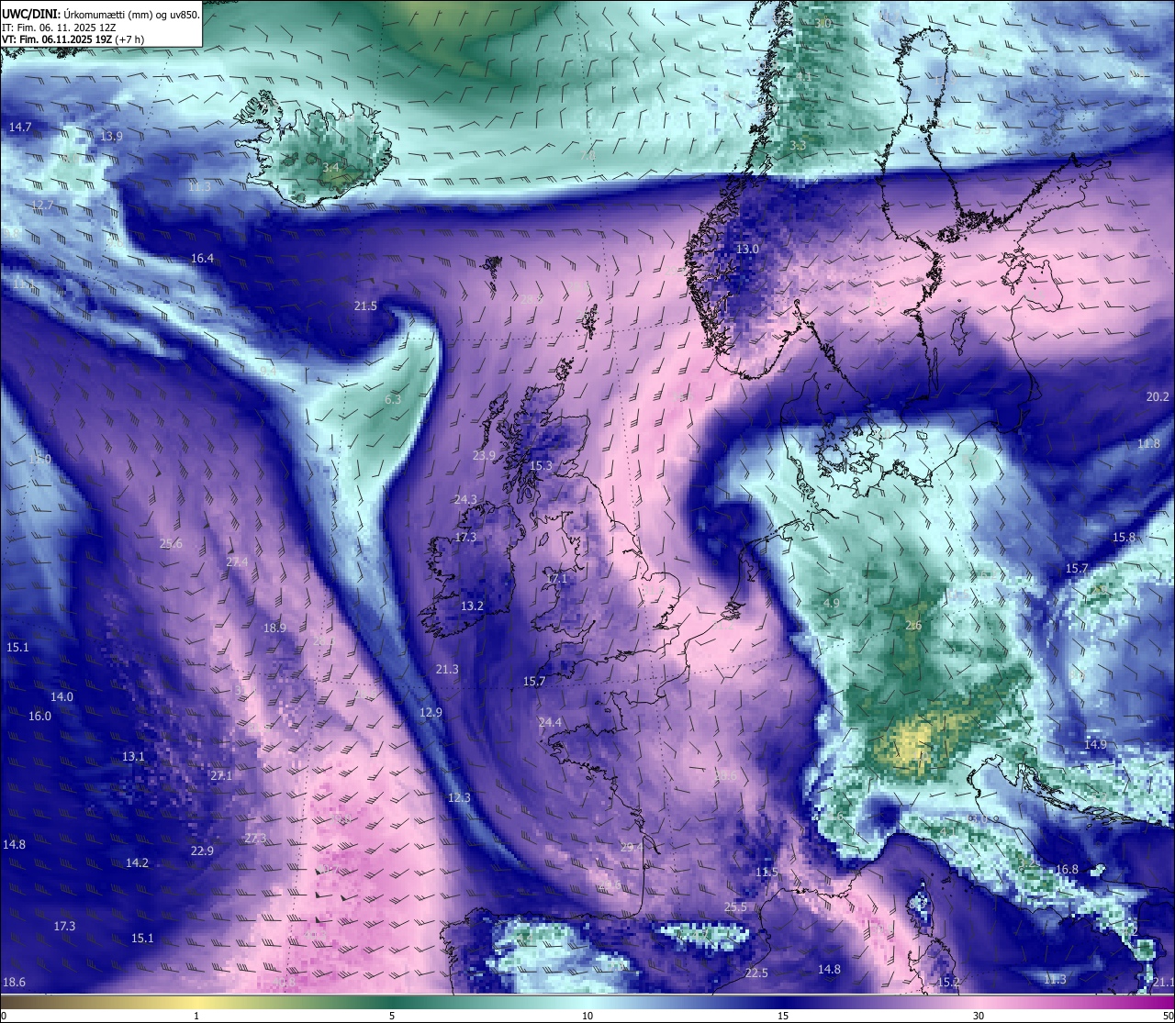1175x1023 pixels.
Task: Click the map value '22.9'
Action: [202, 851]
